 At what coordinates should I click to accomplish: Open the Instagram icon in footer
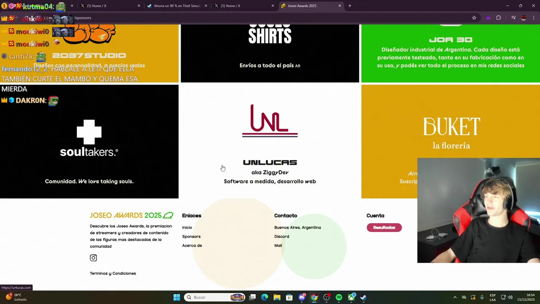pyautogui.click(x=93, y=258)
